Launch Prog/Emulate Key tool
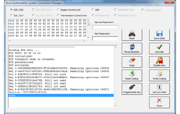Screen dimensions: 180x114 tap(132, 89)
